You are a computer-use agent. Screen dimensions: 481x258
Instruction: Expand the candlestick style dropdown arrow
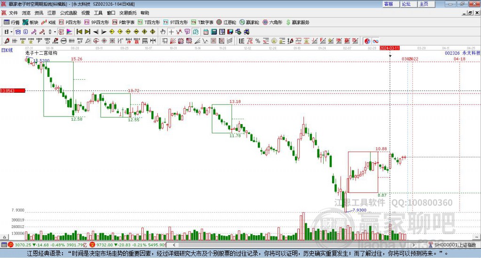[x=55, y=32]
